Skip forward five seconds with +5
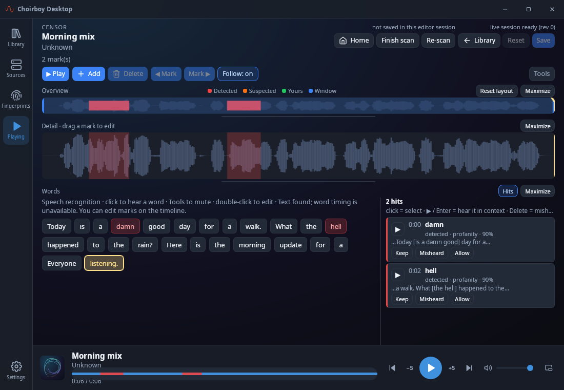 pos(451,367)
